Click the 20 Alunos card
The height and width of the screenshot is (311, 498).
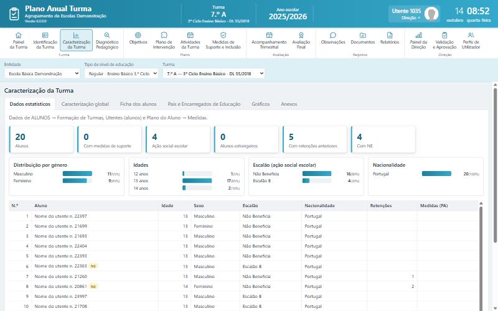click(41, 139)
